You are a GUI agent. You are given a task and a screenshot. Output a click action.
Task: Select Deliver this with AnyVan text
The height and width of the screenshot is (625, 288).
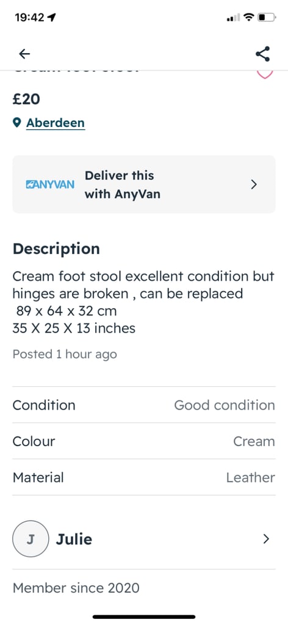(122, 184)
